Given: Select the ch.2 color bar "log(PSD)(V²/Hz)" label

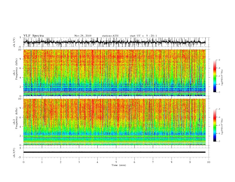Looking at the screenshot, I should pyautogui.click(x=222, y=127).
